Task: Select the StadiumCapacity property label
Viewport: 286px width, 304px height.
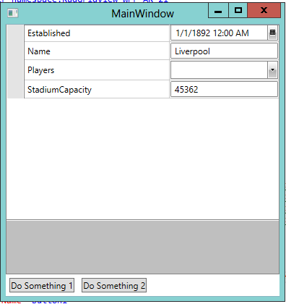Action: pyautogui.click(x=59, y=90)
